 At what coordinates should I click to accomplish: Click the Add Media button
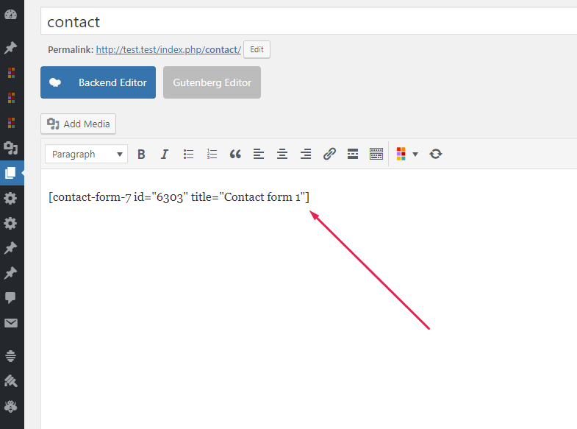click(x=78, y=124)
